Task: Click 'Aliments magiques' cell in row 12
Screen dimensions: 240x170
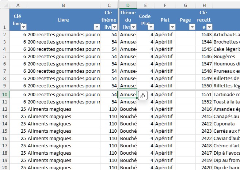Action: coord(64,109)
